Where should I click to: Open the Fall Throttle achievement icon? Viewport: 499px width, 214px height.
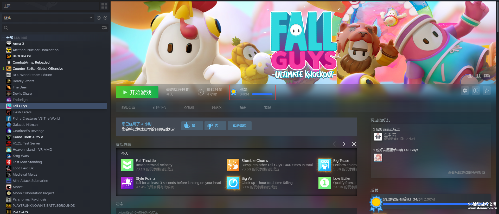(x=127, y=165)
